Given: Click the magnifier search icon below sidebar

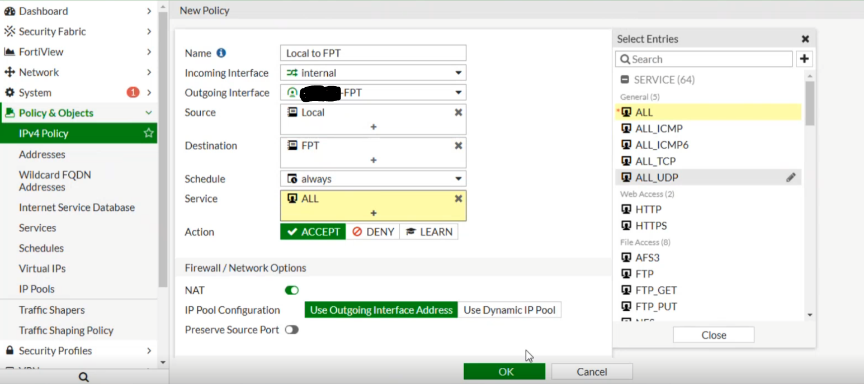Looking at the screenshot, I should [84, 377].
